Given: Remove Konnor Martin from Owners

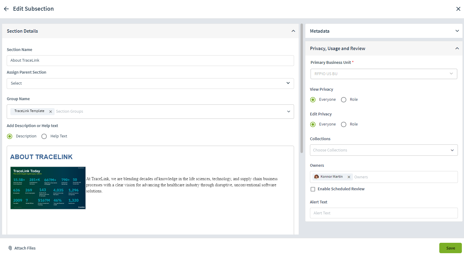Looking at the screenshot, I should tap(349, 177).
